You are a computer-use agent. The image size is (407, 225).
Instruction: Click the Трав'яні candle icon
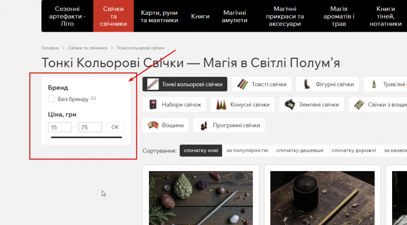click(x=374, y=84)
